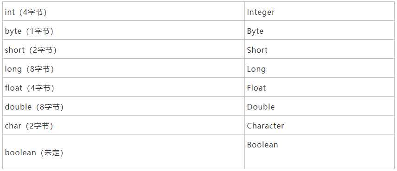
Task: Click the long (8字节) cell
Action: (123, 68)
